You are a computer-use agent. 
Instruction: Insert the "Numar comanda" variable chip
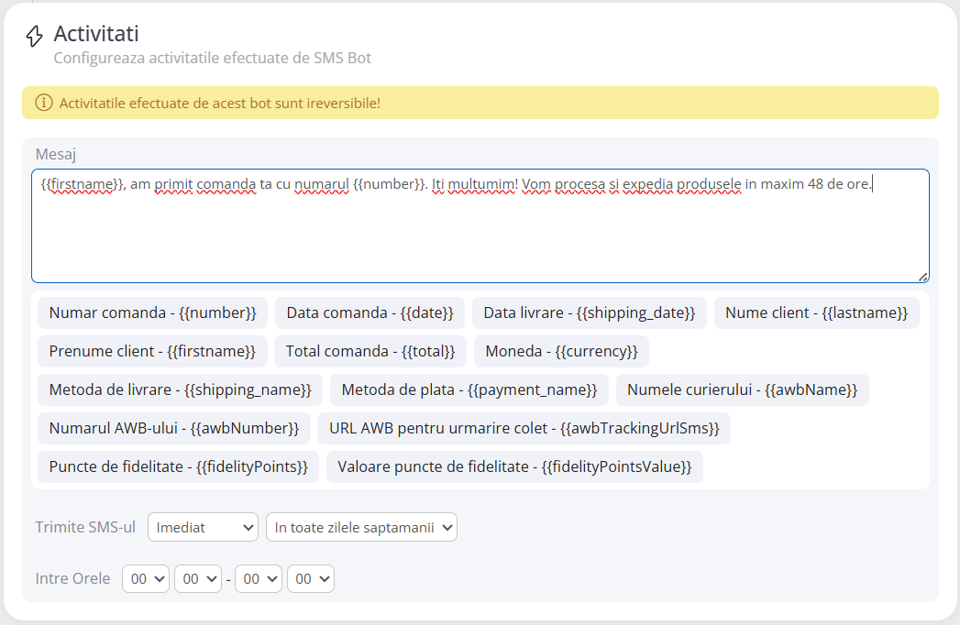pyautogui.click(x=151, y=312)
